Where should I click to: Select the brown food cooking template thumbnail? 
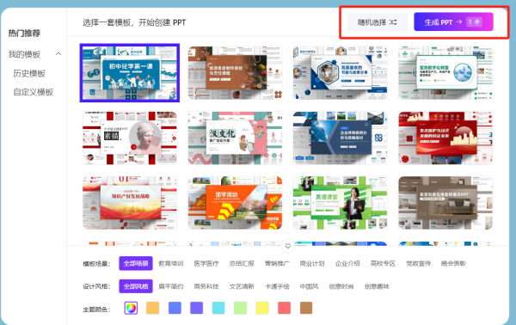click(x=235, y=73)
